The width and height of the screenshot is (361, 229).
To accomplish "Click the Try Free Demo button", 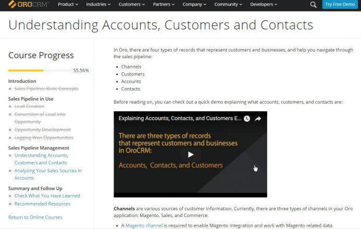I will tap(340, 4).
